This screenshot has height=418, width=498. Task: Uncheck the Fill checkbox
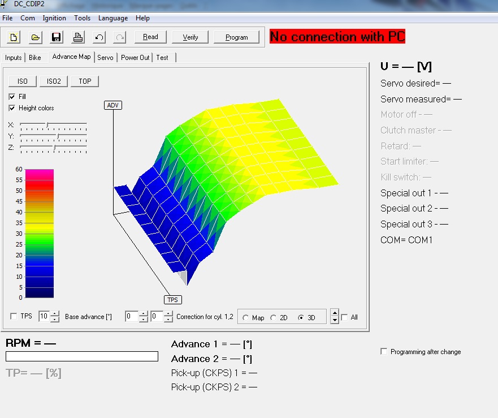pyautogui.click(x=12, y=97)
